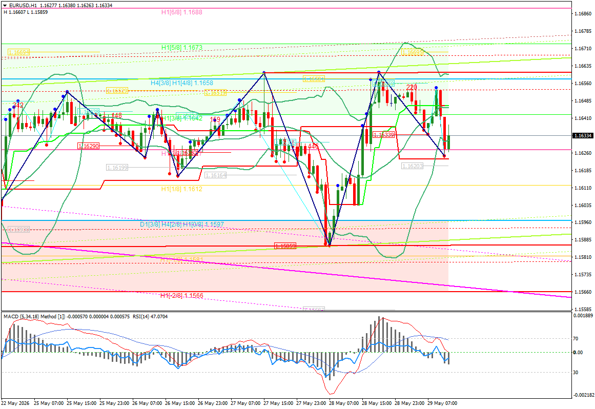The width and height of the screenshot is (595, 409).
Task: Click the 29 May 07:00 time label
Action: (442, 403)
